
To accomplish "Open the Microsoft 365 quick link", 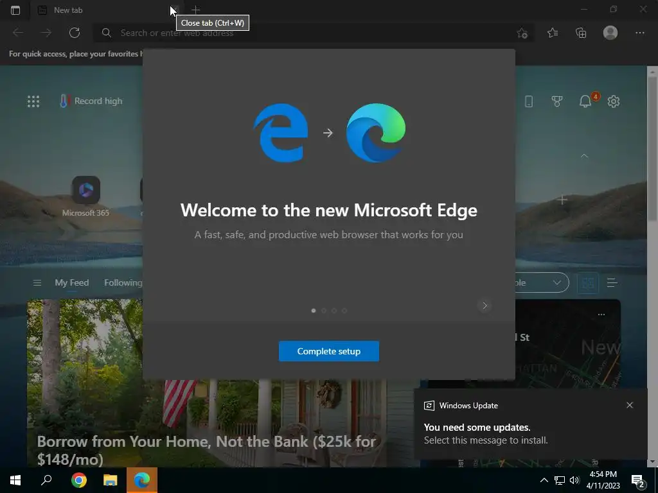I will 85,196.
